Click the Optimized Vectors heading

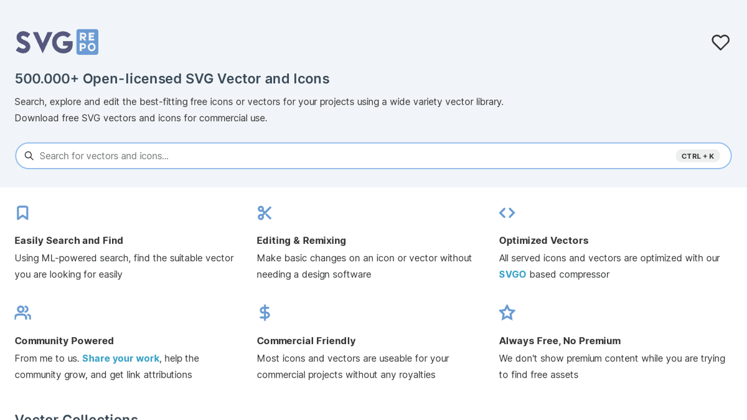click(543, 240)
